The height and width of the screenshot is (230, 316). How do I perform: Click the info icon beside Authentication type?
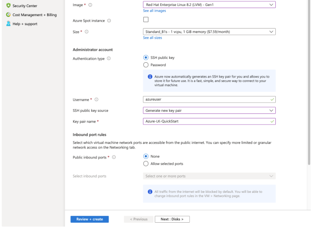(x=109, y=58)
